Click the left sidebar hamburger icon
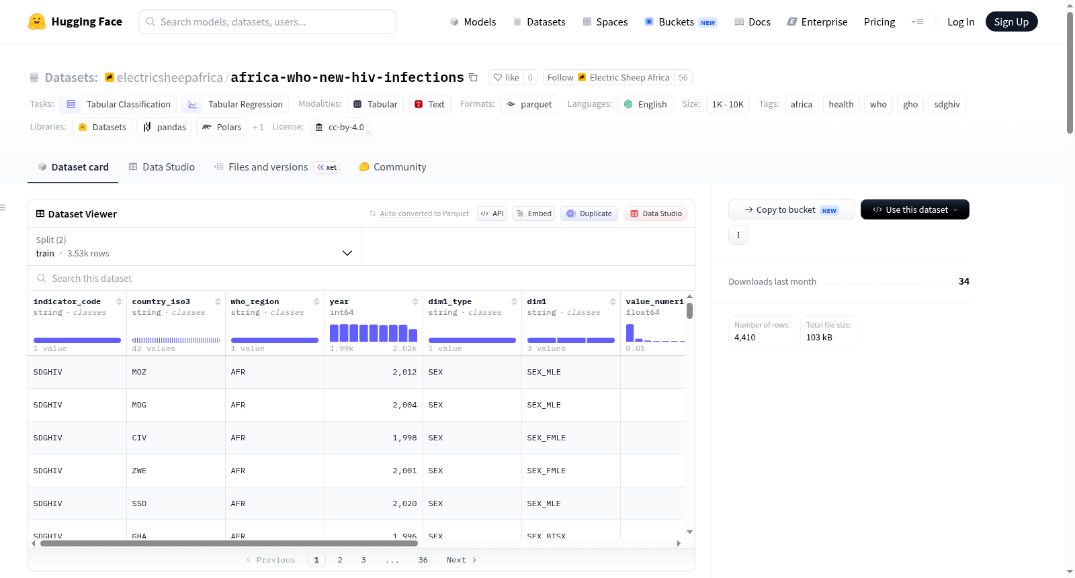Screen dimensions: 1075x578 [x=3, y=207]
